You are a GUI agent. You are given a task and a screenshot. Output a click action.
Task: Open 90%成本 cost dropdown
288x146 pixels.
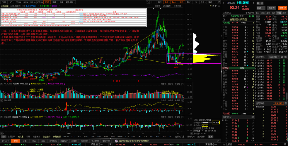click(199, 131)
